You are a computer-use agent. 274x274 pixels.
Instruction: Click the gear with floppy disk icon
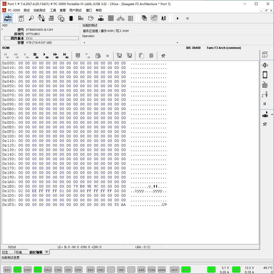(61, 18)
